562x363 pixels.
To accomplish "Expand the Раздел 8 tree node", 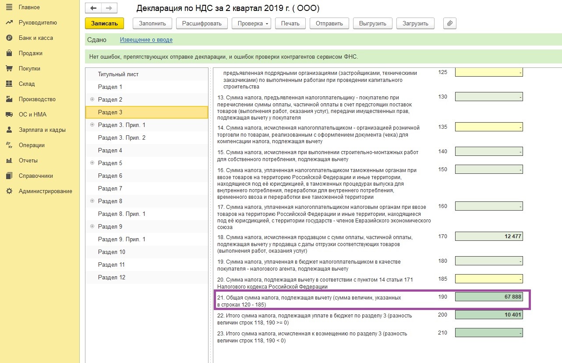I will [92, 201].
